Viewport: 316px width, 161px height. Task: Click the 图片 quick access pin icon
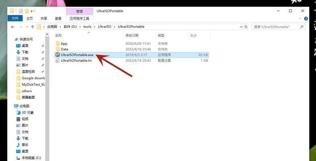[43, 65]
